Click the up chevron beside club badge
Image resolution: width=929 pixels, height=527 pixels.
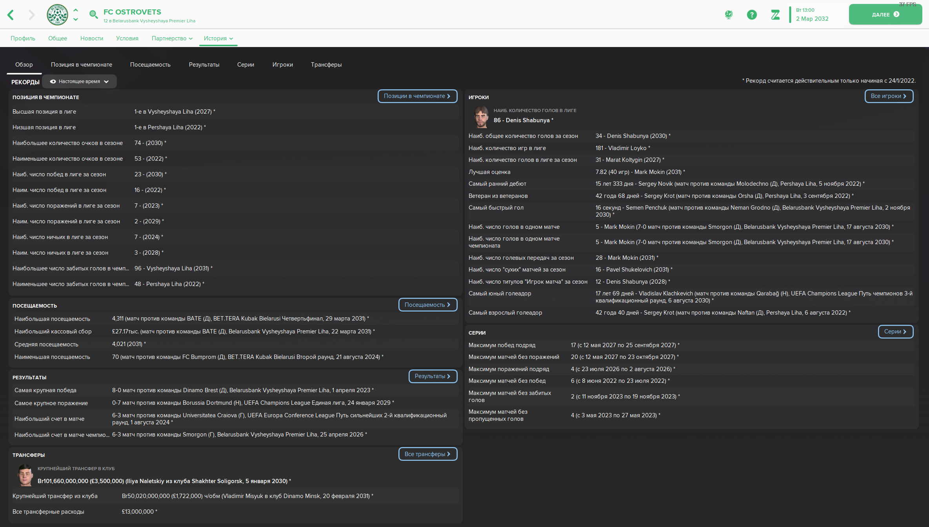pyautogui.click(x=76, y=10)
